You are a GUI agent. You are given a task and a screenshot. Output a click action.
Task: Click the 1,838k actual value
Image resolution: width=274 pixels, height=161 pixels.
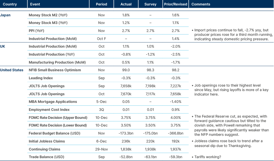click(126, 149)
